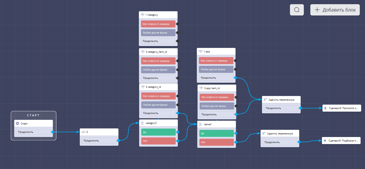The height and width of the screenshot is (169, 365).
Task: Select the green Да option in category? block
Action: point(158,132)
